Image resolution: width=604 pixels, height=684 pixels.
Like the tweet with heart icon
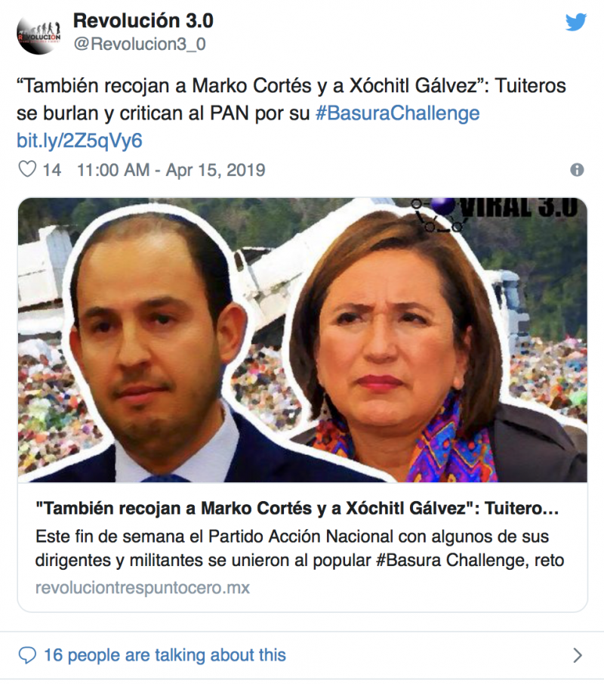click(27, 169)
